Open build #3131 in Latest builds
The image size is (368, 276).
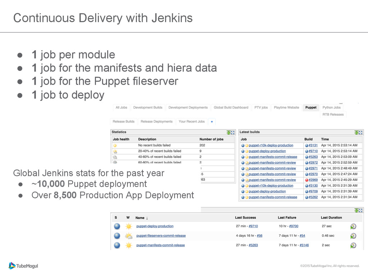coord(313,146)
